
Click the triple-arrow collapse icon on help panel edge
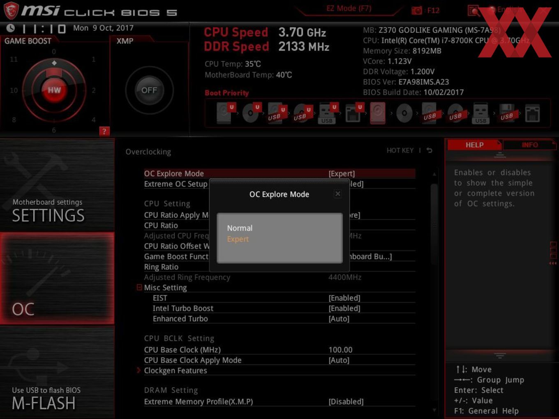553,263
